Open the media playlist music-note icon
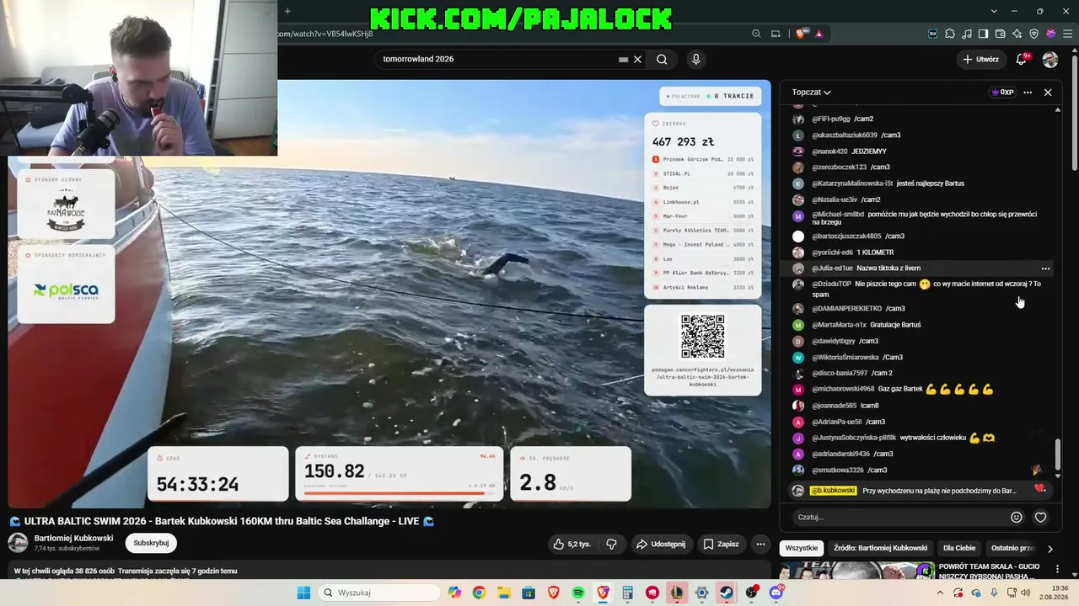 pos(967,34)
